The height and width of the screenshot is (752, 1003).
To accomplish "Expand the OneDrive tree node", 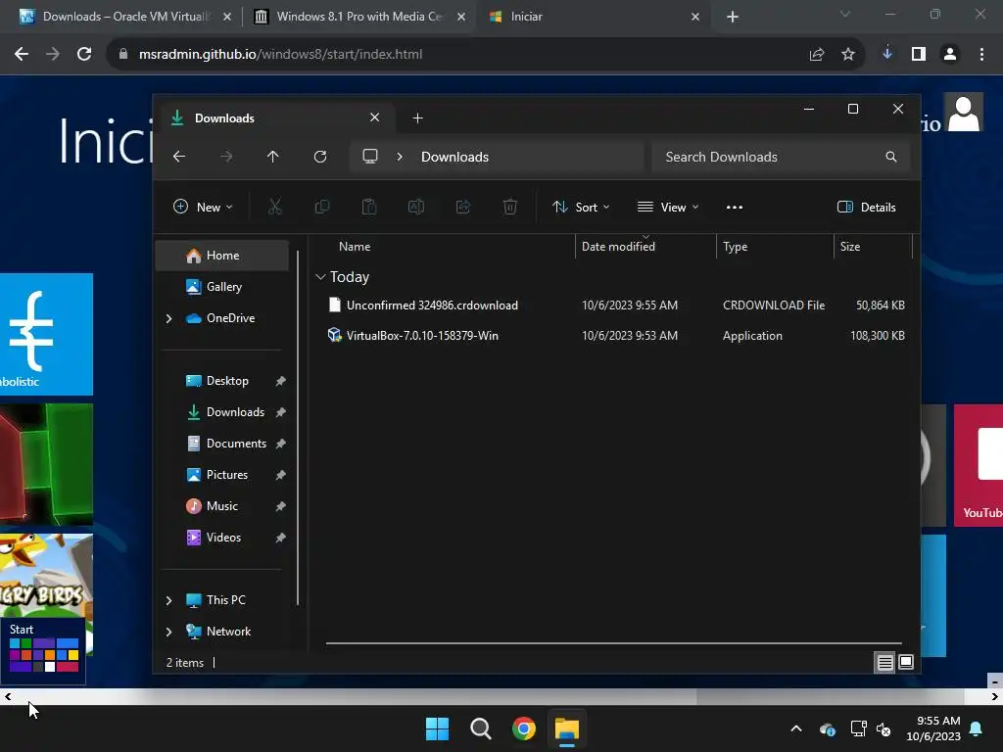I will pyautogui.click(x=168, y=318).
